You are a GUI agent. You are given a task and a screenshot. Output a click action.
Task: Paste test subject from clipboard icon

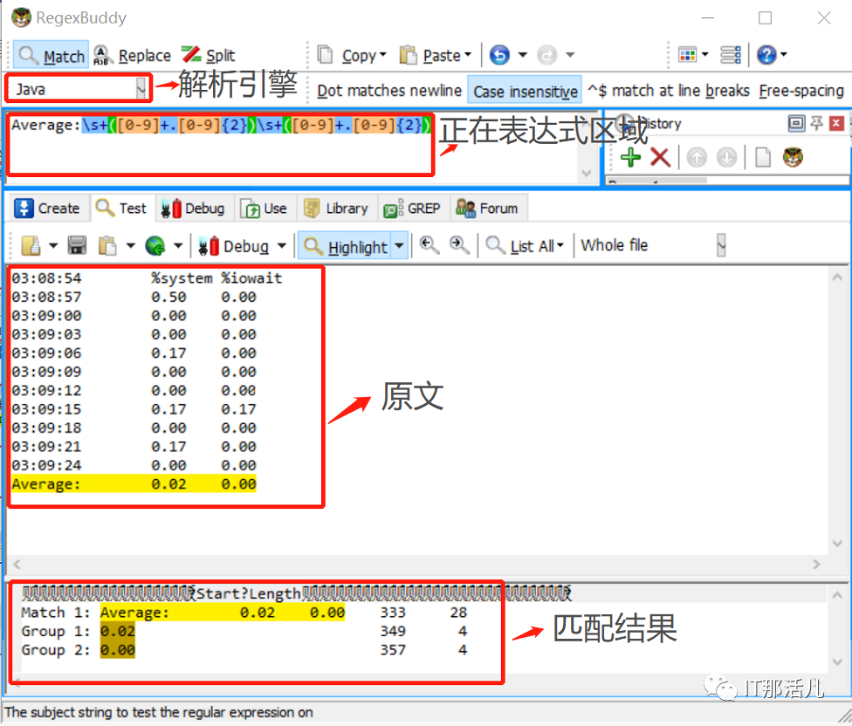click(x=107, y=245)
